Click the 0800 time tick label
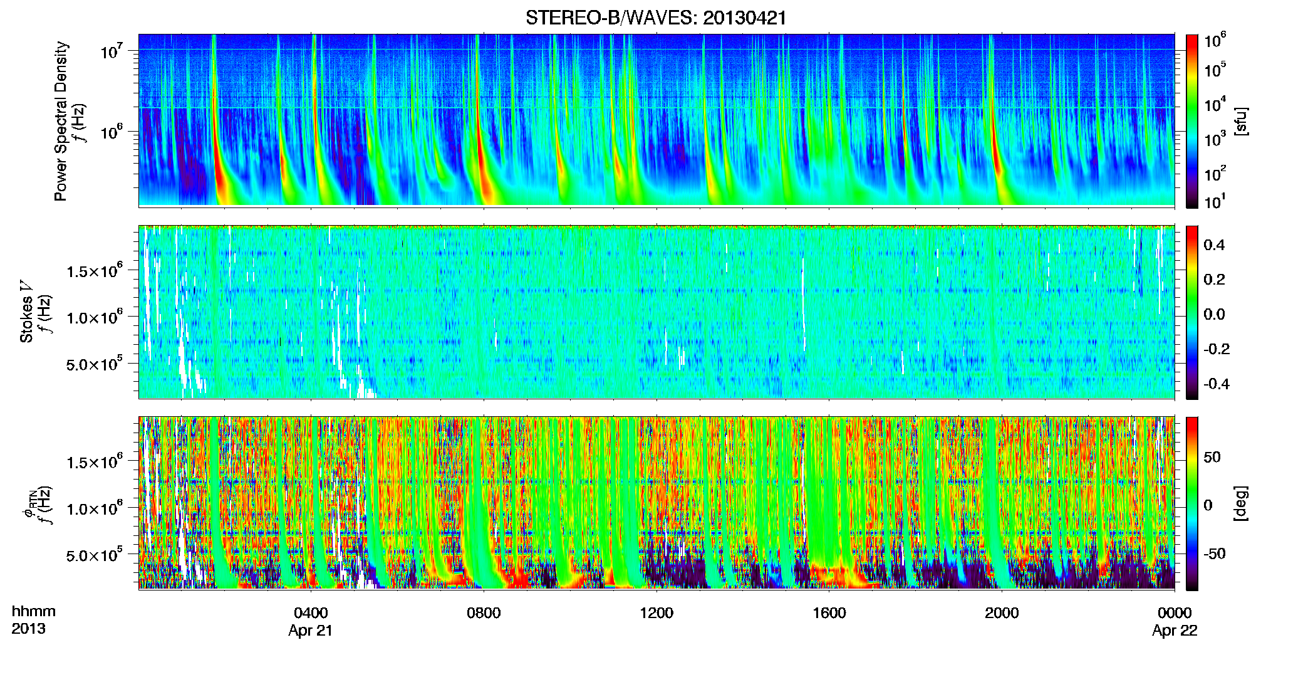 [x=484, y=612]
